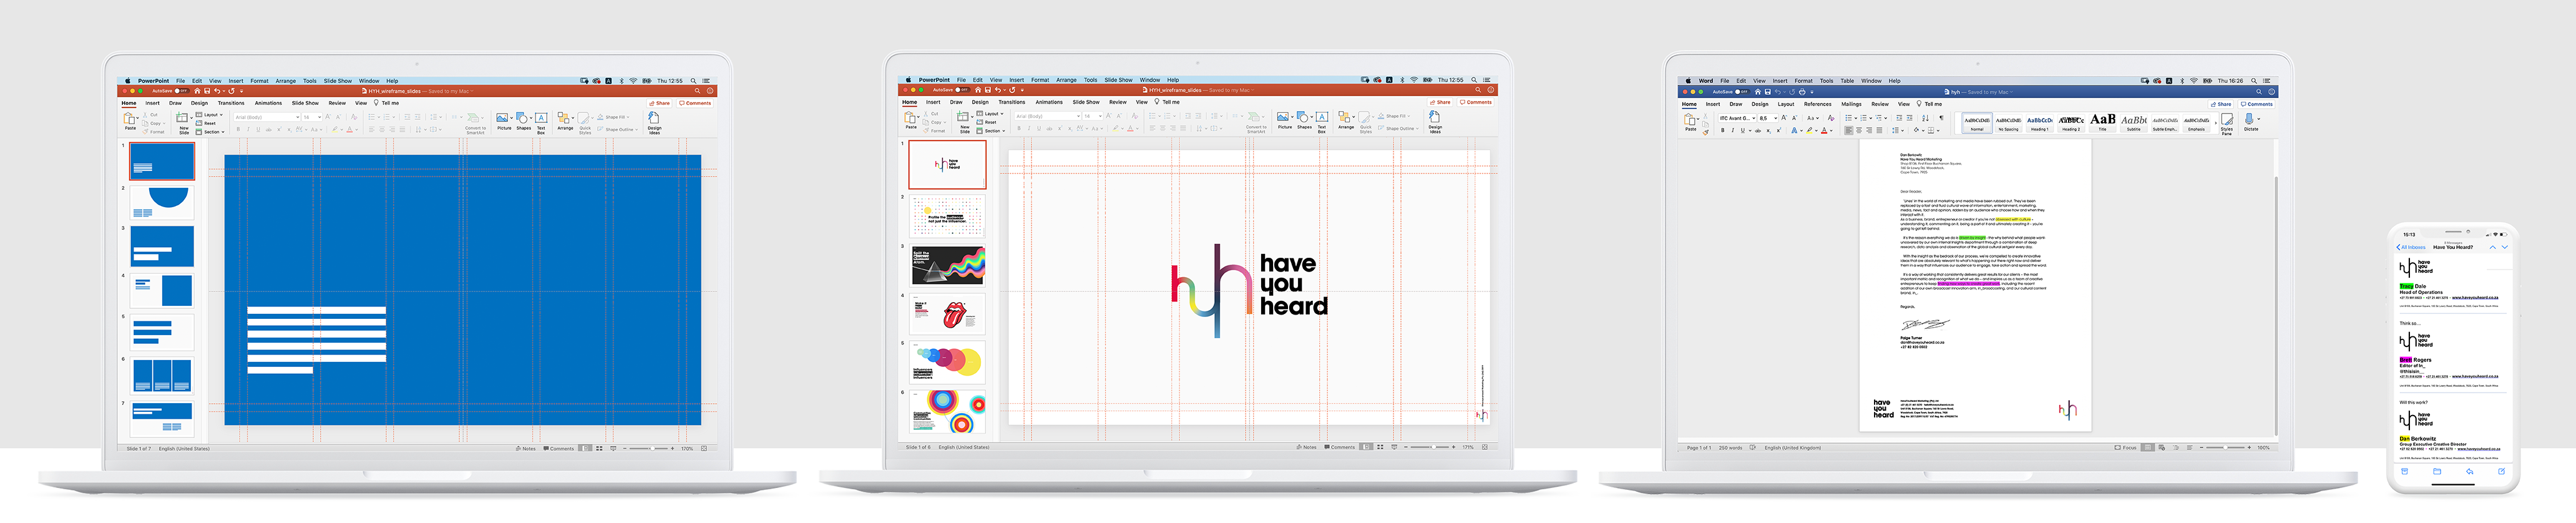Click Underline in the Word ribbon
Image resolution: width=2576 pixels, height=523 pixels.
tap(1742, 130)
